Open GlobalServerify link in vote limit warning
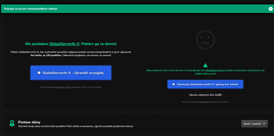Image resolution: width=274 pixels, height=136 pixels. coord(215,70)
